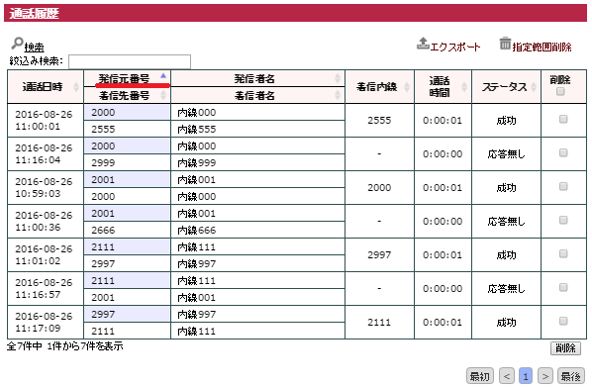This screenshot has height=388, width=592.
Task: Go to 最後 page button
Action: (x=570, y=376)
